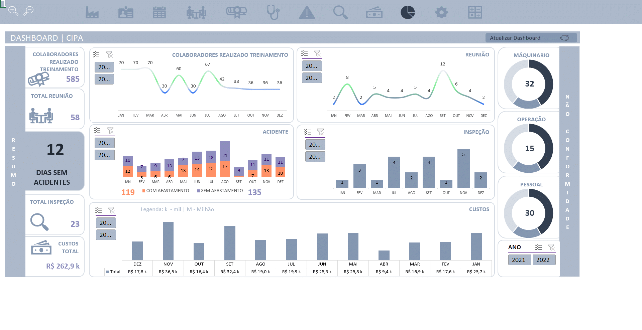The height and width of the screenshot is (330, 642).
Task: Clear filter on Reunião slicer
Action: 317,53
